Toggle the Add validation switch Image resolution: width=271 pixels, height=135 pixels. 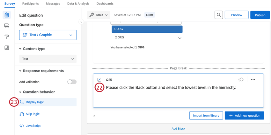(x=72, y=82)
